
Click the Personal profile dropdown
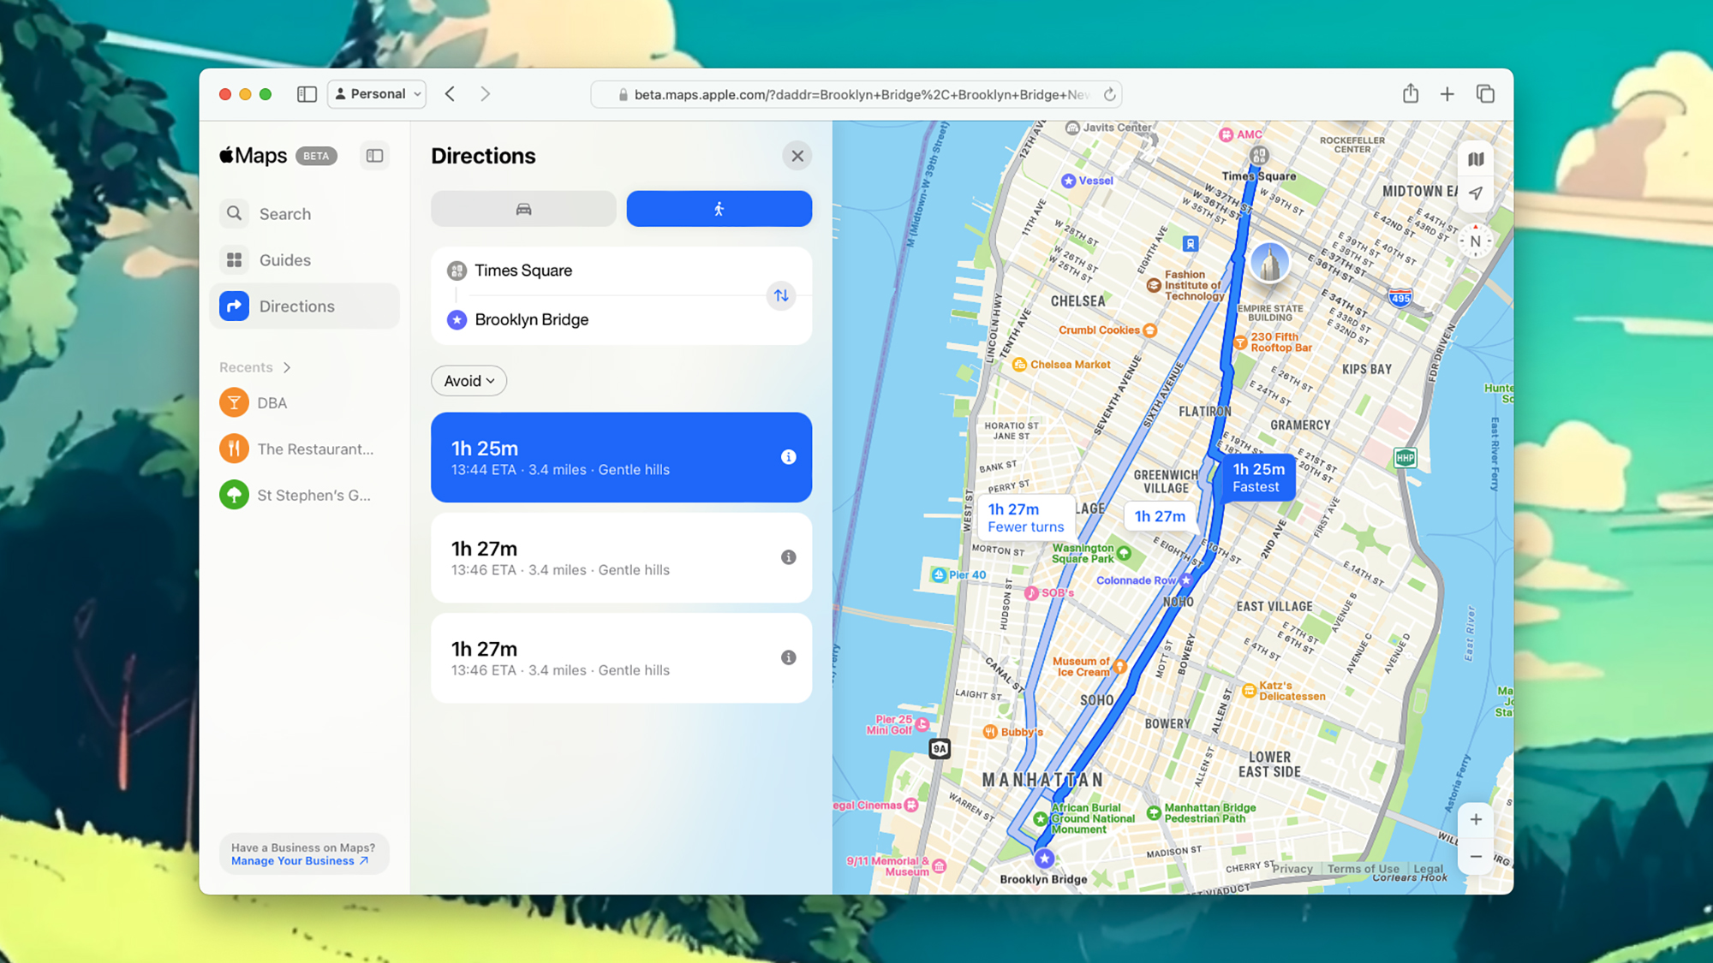375,93
